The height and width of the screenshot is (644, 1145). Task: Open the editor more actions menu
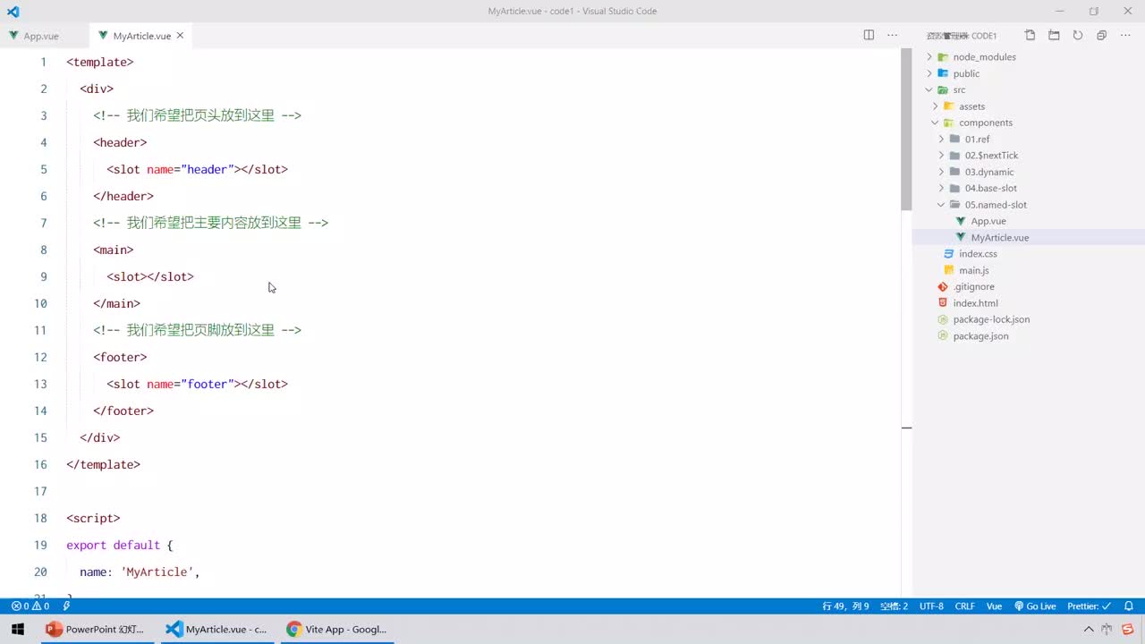892,35
